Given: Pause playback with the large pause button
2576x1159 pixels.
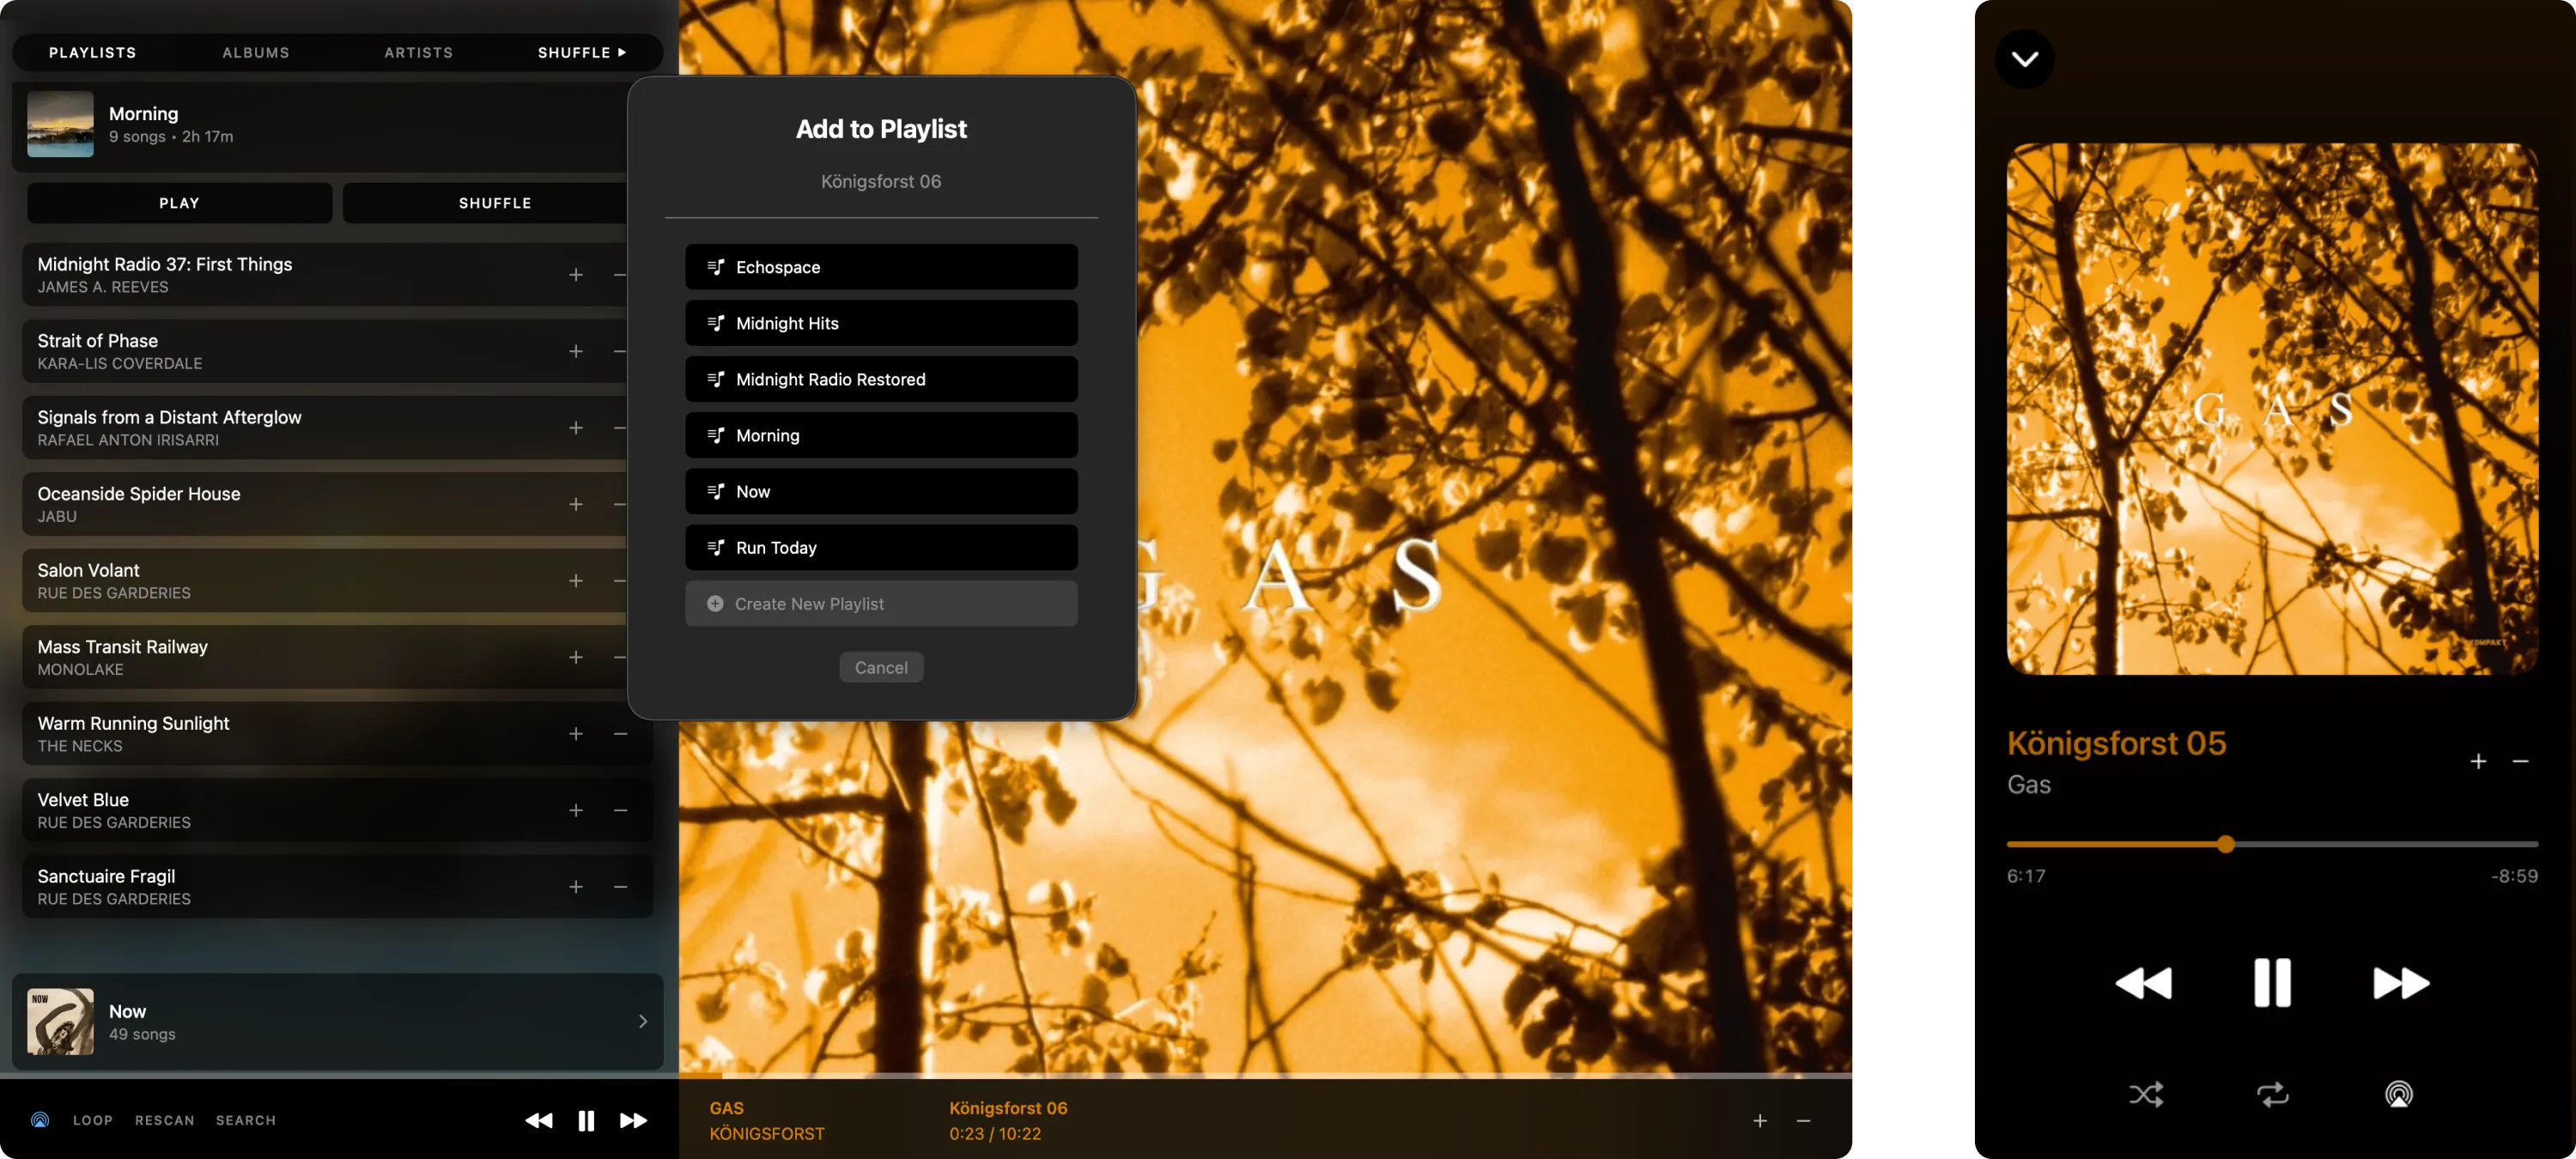Looking at the screenshot, I should [2272, 983].
